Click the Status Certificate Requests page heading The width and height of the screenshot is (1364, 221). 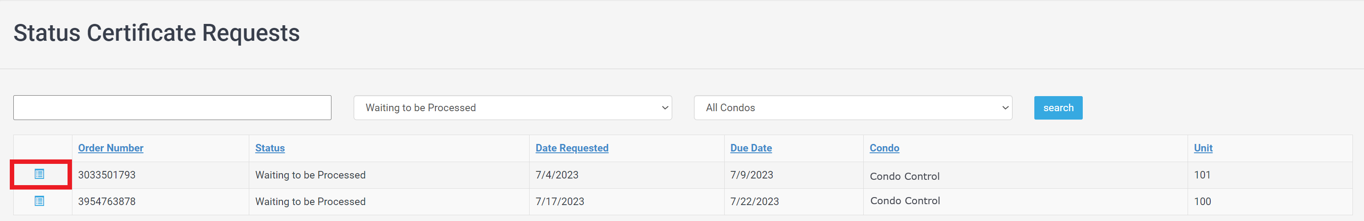[x=157, y=33]
